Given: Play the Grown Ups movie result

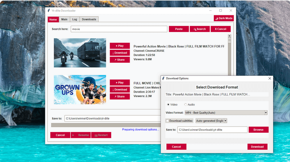Looking at the screenshot, I should [120, 83].
